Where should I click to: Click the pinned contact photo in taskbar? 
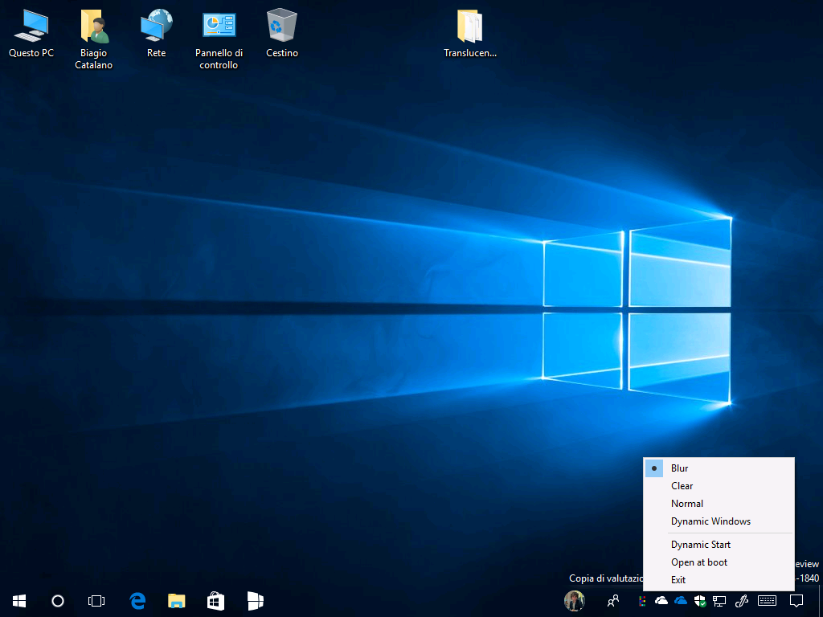[x=574, y=601]
